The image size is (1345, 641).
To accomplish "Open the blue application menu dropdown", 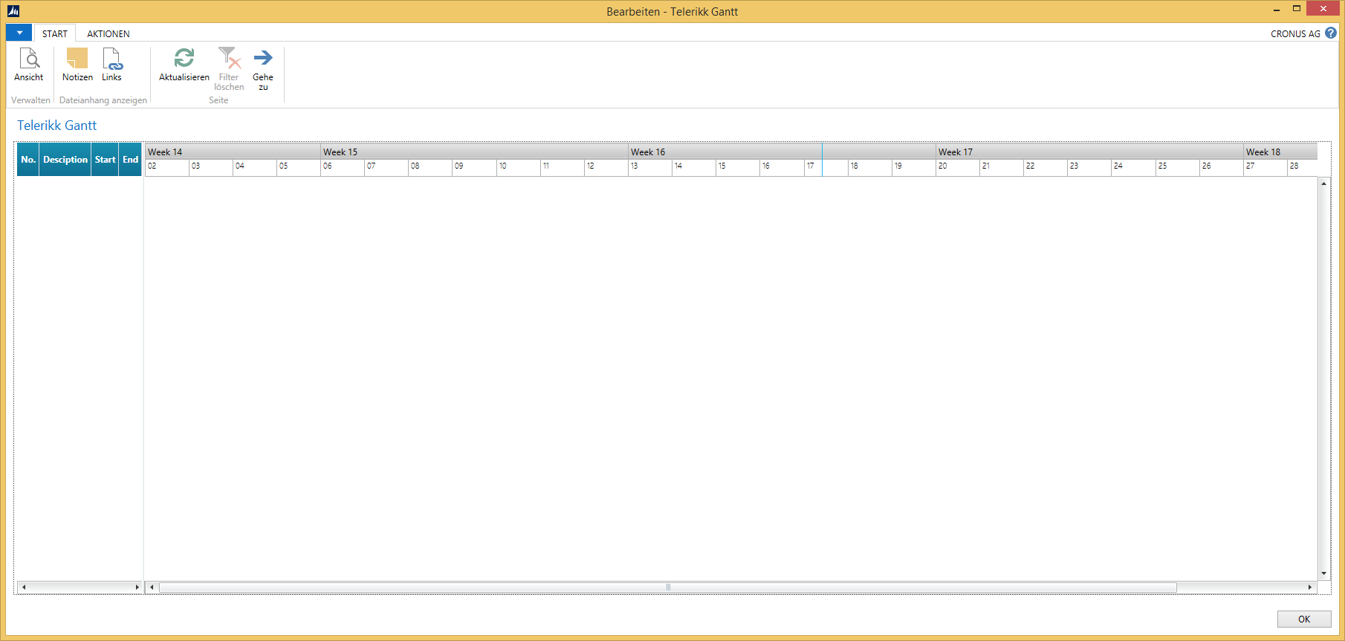I will tap(19, 33).
